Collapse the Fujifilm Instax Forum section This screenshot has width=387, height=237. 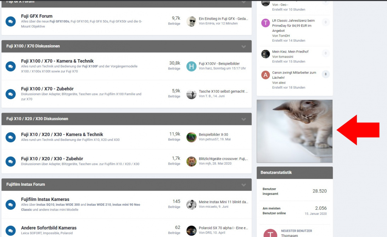coord(243,185)
